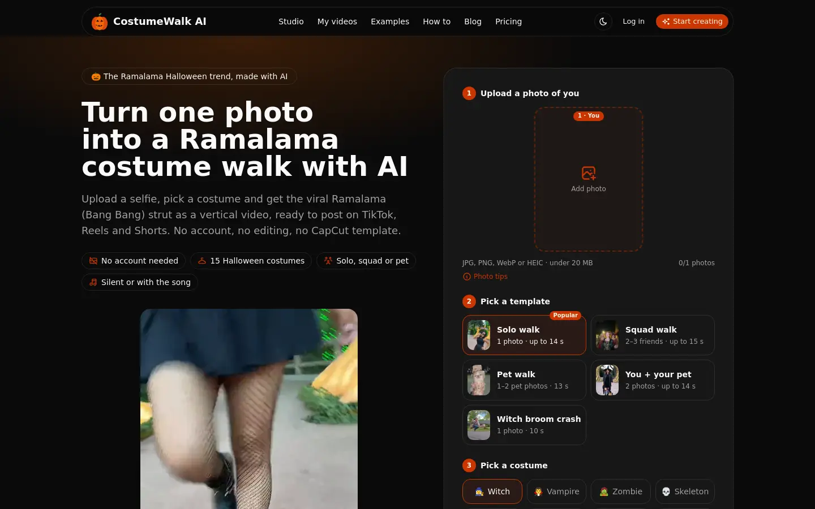Click the Popular badge on Solo walk
This screenshot has height=509, width=815.
tap(565, 316)
